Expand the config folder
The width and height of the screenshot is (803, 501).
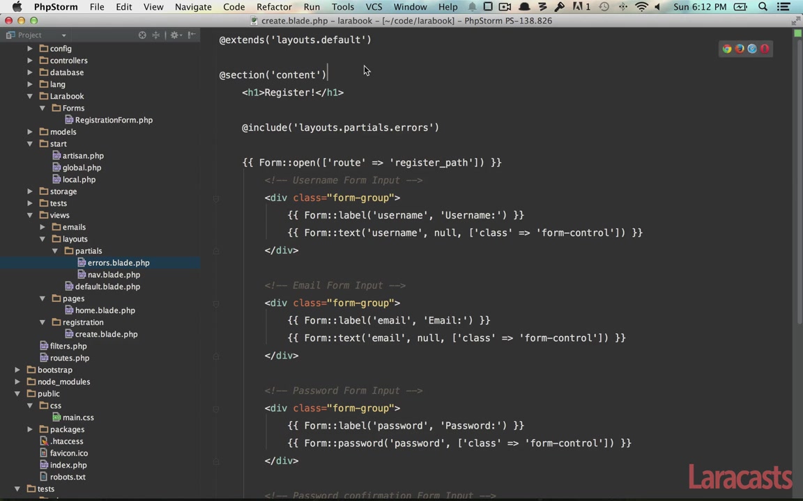[x=30, y=49]
